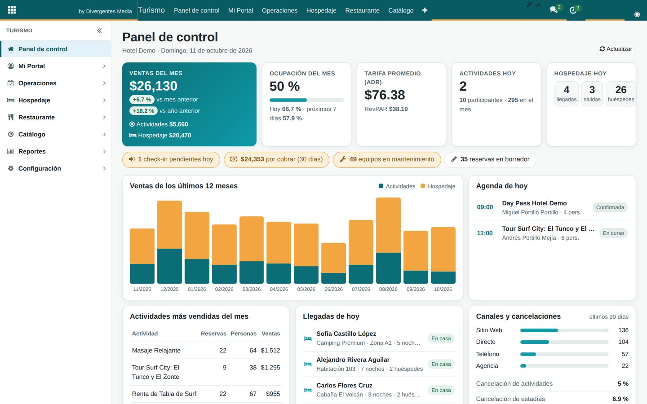This screenshot has height=404, width=647.
Task: Click the bed icon next to Sofía Castillo López
Action: coord(308,338)
